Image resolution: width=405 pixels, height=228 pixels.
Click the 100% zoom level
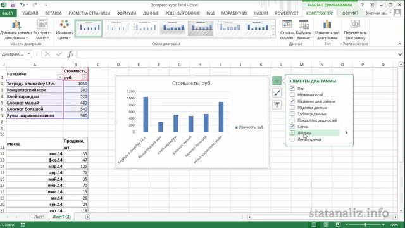click(394, 225)
